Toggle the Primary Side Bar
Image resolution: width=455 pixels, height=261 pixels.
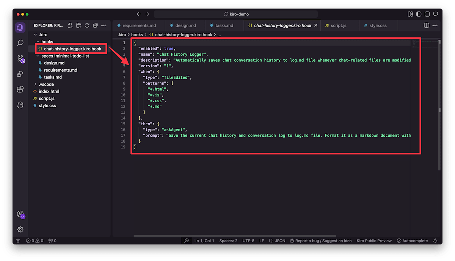419,14
